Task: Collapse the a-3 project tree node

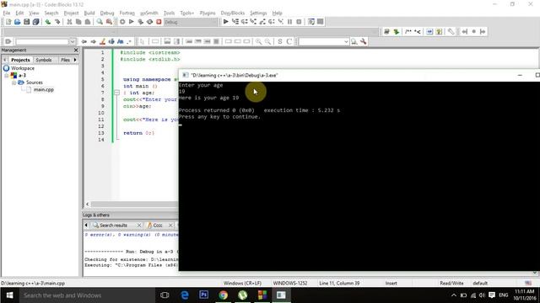Action: 6,75
